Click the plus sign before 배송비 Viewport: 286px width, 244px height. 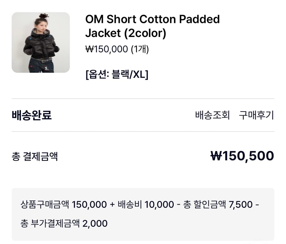[x=112, y=204]
